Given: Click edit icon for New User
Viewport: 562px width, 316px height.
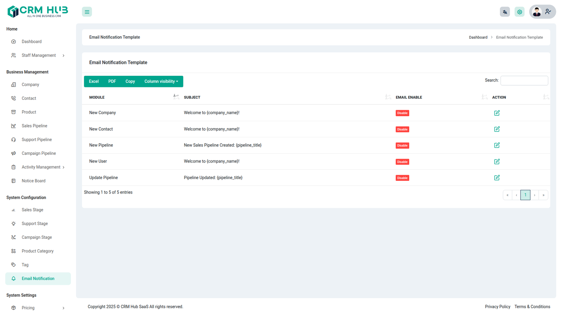Looking at the screenshot, I should tap(497, 162).
